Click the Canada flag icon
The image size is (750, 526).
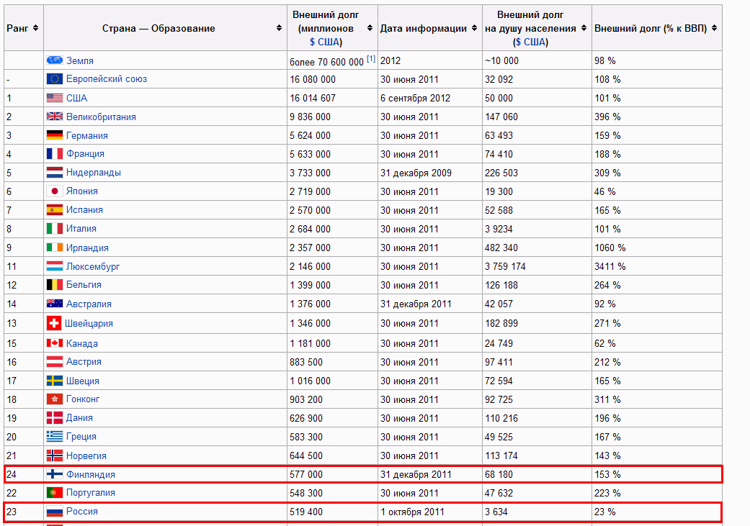(x=55, y=343)
